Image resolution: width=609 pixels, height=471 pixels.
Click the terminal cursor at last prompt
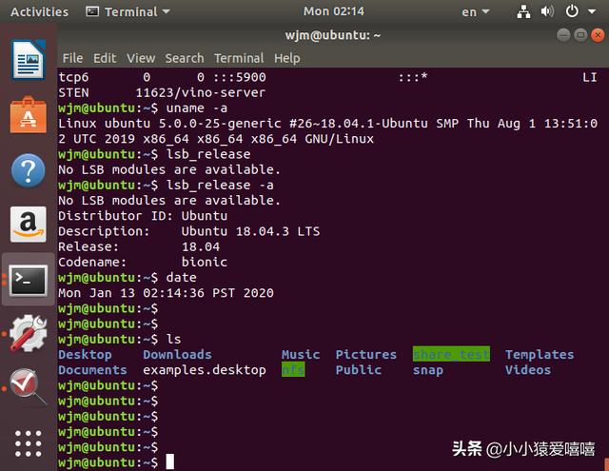pos(169,462)
